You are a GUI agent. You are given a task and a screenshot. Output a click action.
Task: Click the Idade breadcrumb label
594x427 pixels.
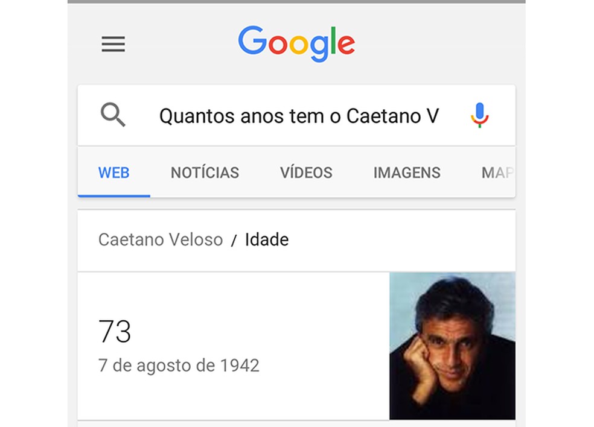[267, 240]
